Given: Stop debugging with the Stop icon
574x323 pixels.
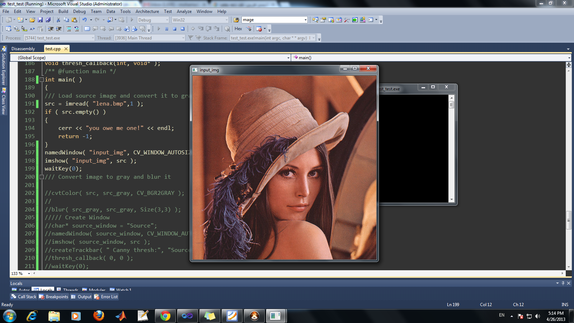Looking at the screenshot, I should click(x=174, y=29).
